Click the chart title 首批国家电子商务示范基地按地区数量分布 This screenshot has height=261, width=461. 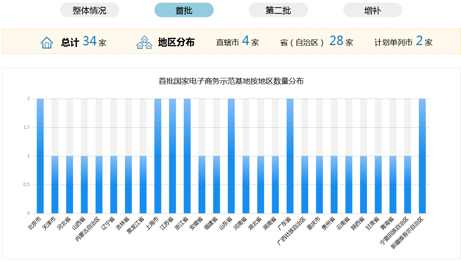click(231, 81)
